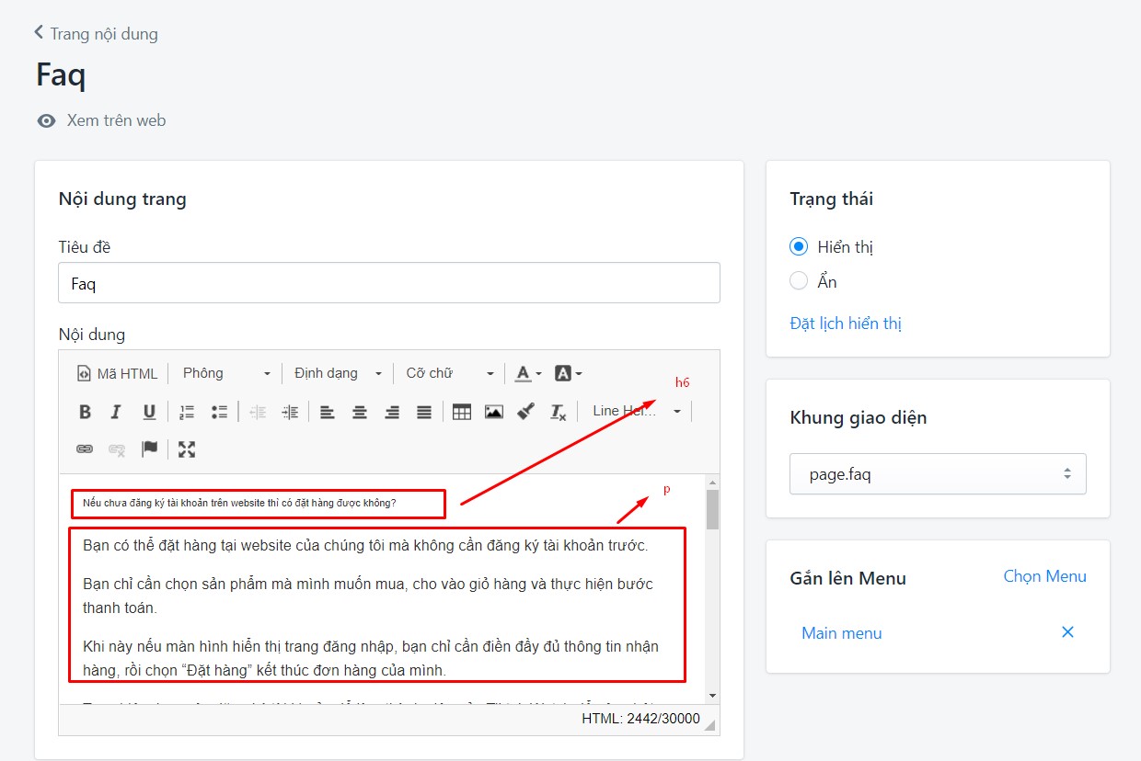
Task: Insert a table using table icon
Action: (462, 412)
